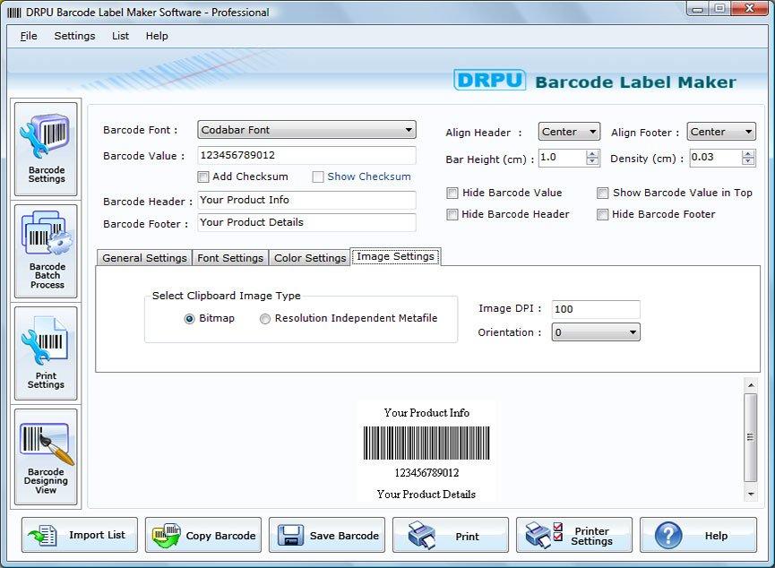Open Printer Settings at bottom toolbar

tap(574, 536)
